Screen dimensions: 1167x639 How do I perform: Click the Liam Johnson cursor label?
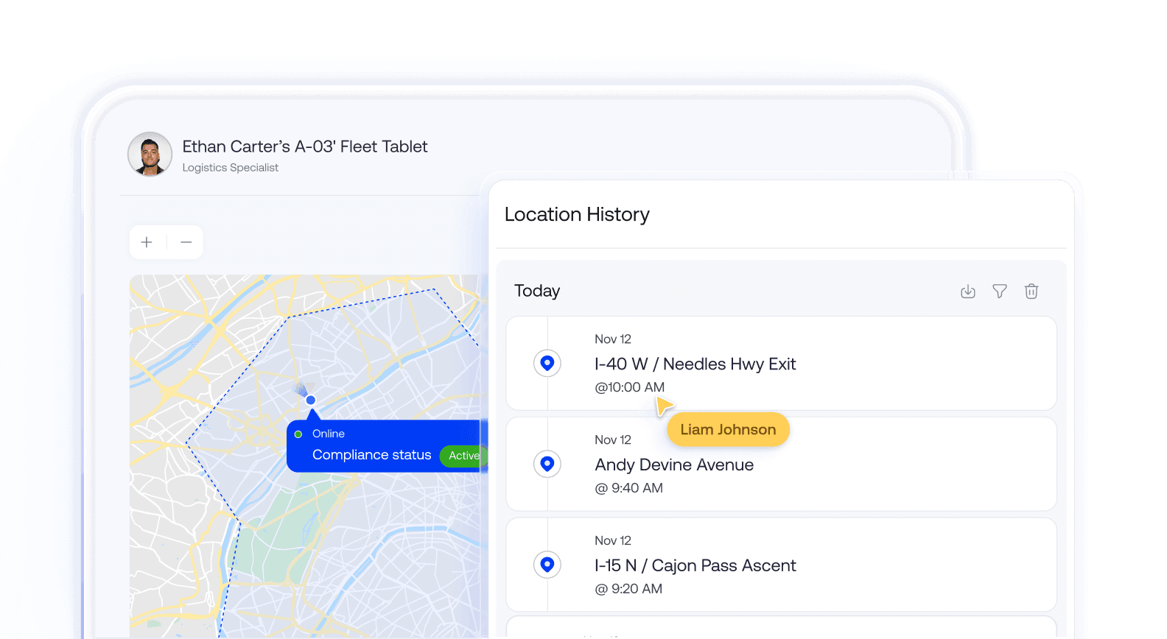(x=728, y=429)
